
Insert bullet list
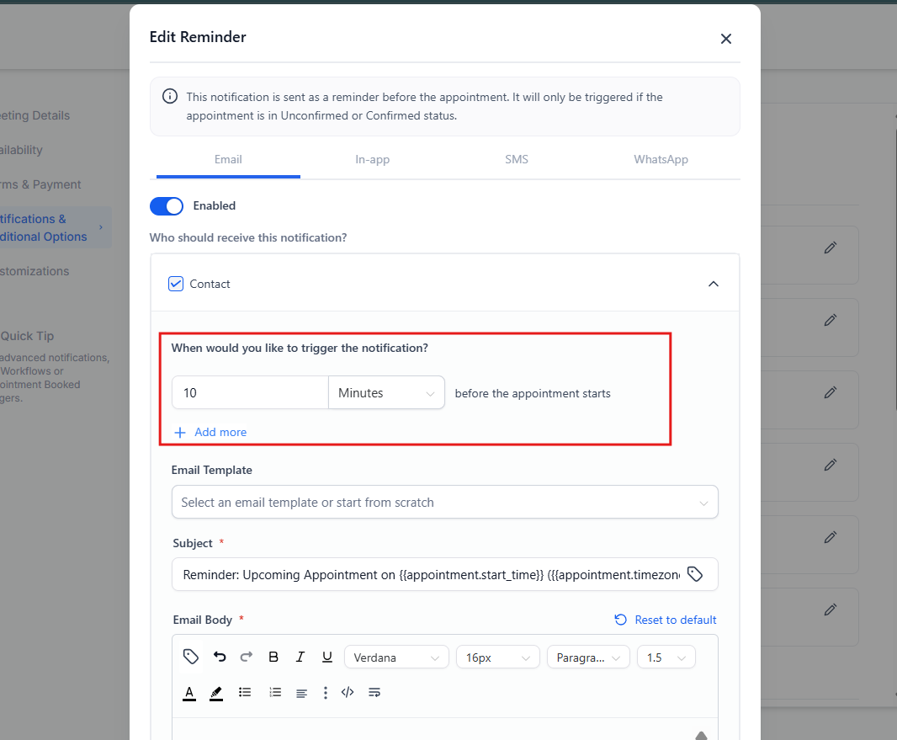click(245, 693)
